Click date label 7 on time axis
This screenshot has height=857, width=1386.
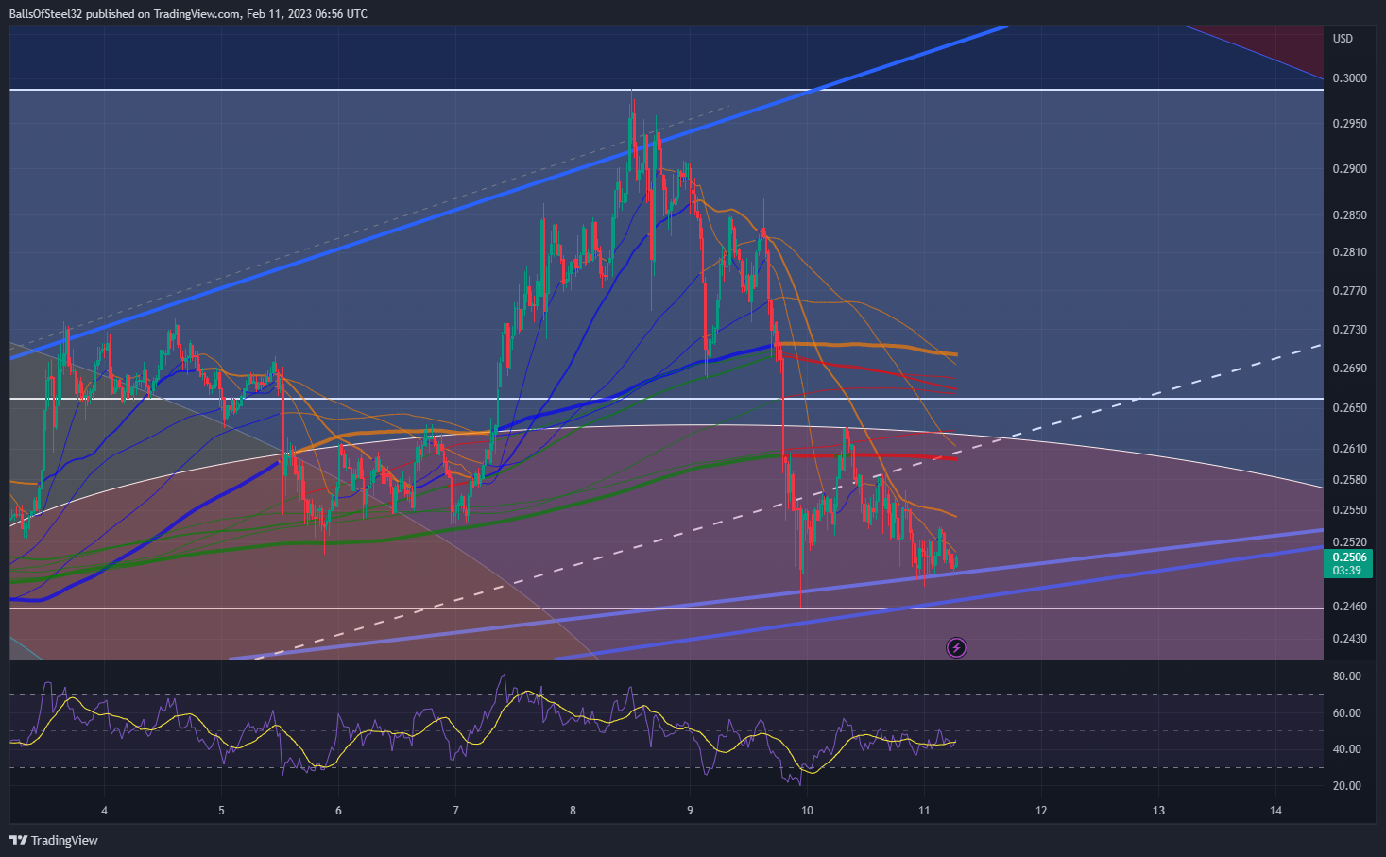(x=455, y=811)
